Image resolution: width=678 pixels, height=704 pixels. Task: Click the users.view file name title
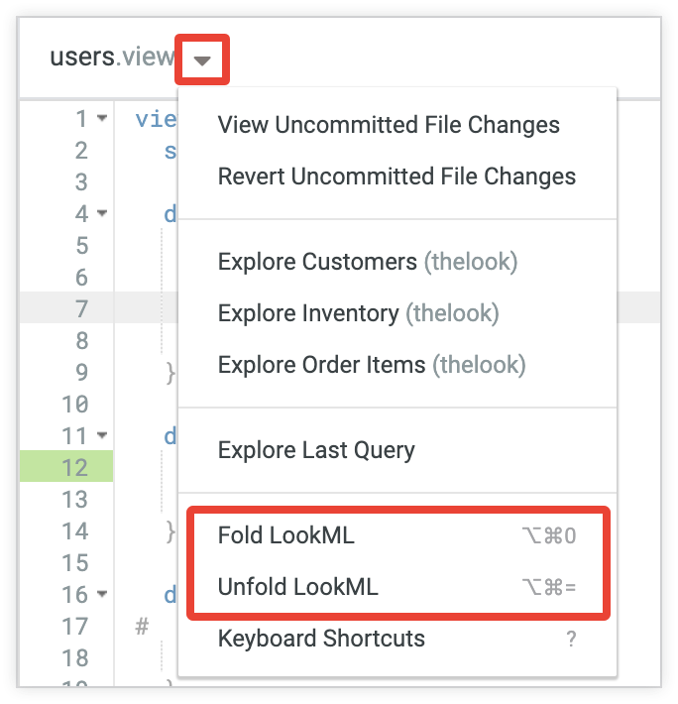pos(112,58)
